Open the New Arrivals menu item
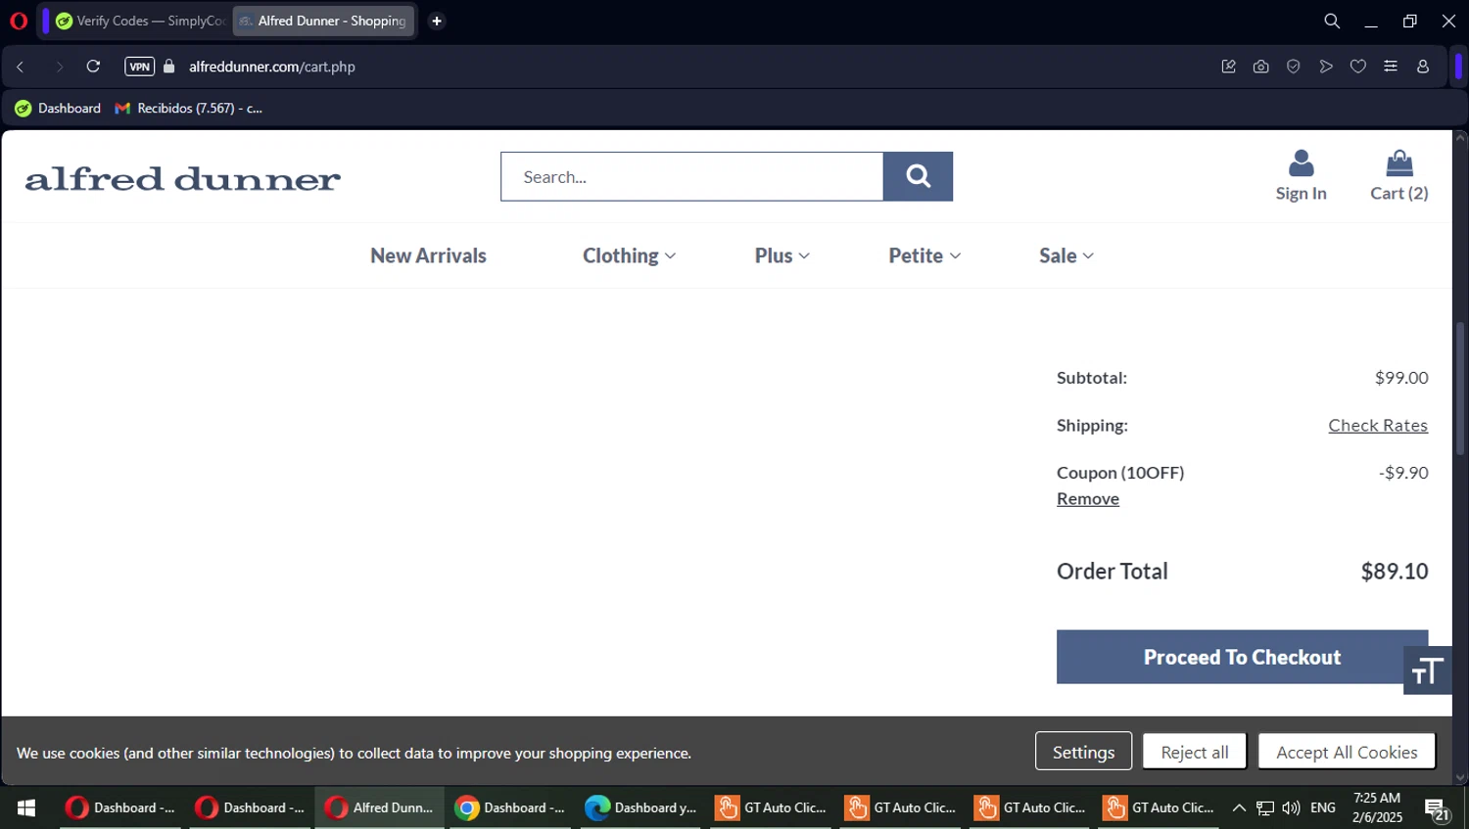 click(428, 255)
